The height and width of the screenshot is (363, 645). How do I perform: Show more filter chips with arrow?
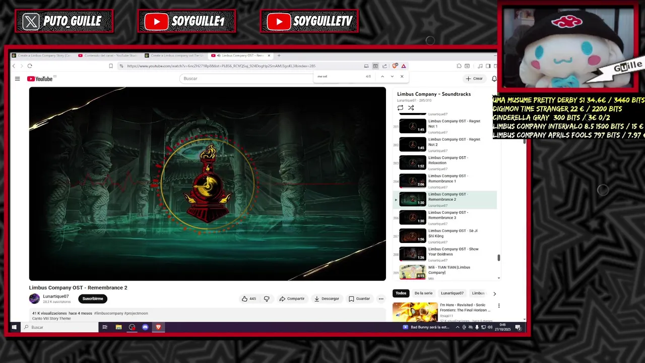[x=494, y=293]
